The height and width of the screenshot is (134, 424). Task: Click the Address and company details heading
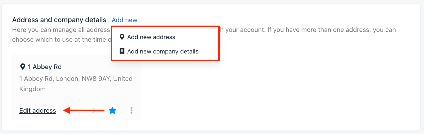click(x=59, y=20)
